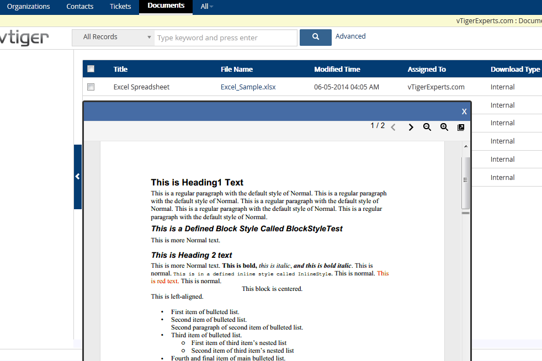542x361 pixels.
Task: Sort by the Assigned To column header
Action: tap(427, 69)
